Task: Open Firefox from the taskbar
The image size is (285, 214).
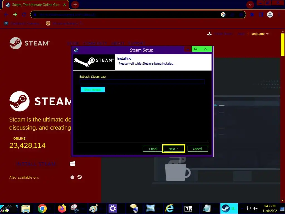Action: tap(62, 208)
